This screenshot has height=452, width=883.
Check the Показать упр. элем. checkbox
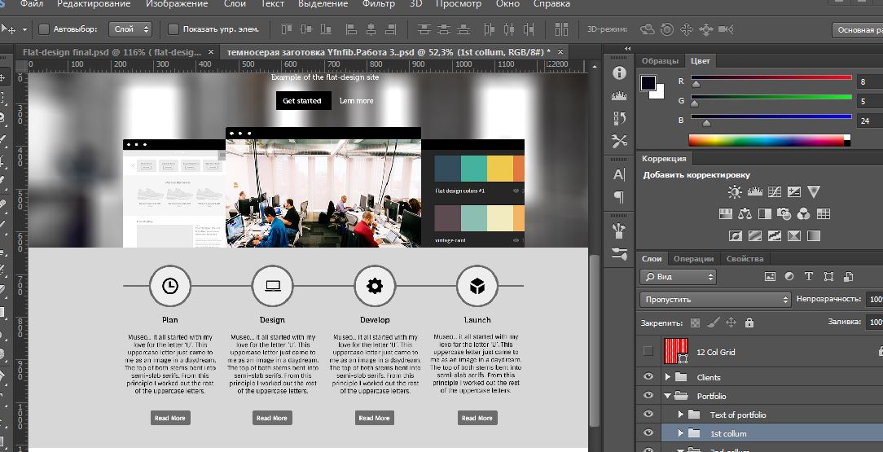tap(173, 29)
